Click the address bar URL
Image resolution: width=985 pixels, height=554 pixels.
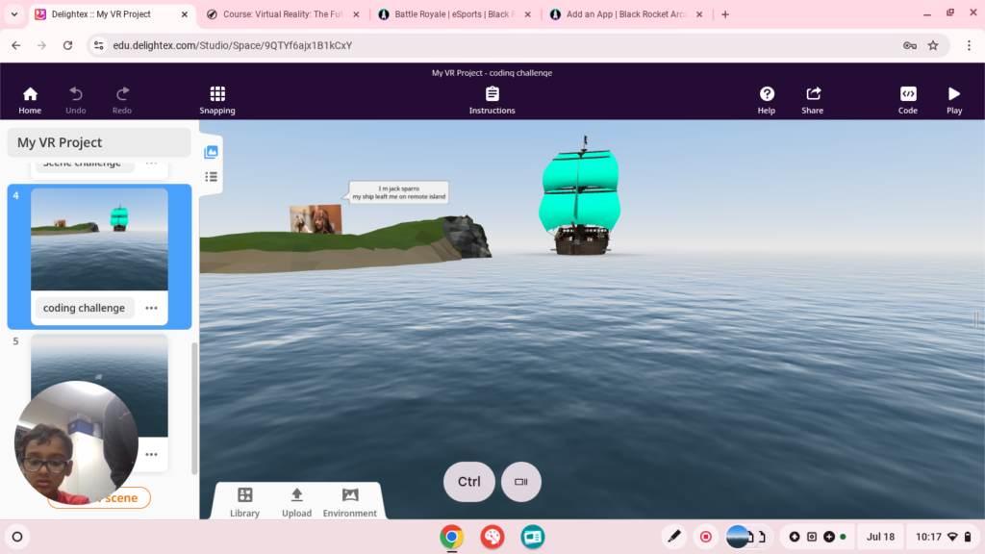point(233,45)
